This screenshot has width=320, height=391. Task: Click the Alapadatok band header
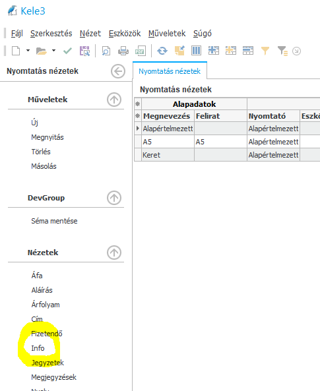[x=194, y=104]
